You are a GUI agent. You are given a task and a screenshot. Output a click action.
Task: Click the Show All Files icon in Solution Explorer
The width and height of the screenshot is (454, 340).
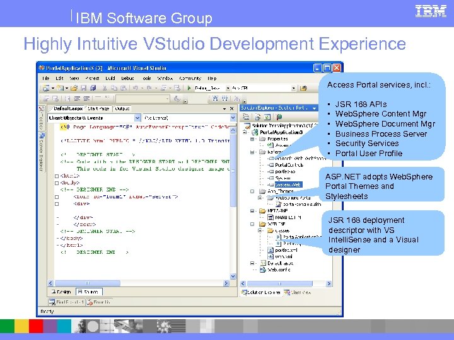pos(257,117)
